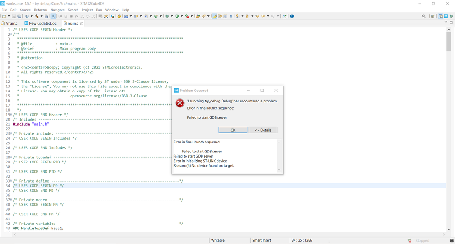The height and width of the screenshot is (244, 455).
Task: Click the Stopped status icon at bottom right
Action: point(409,240)
